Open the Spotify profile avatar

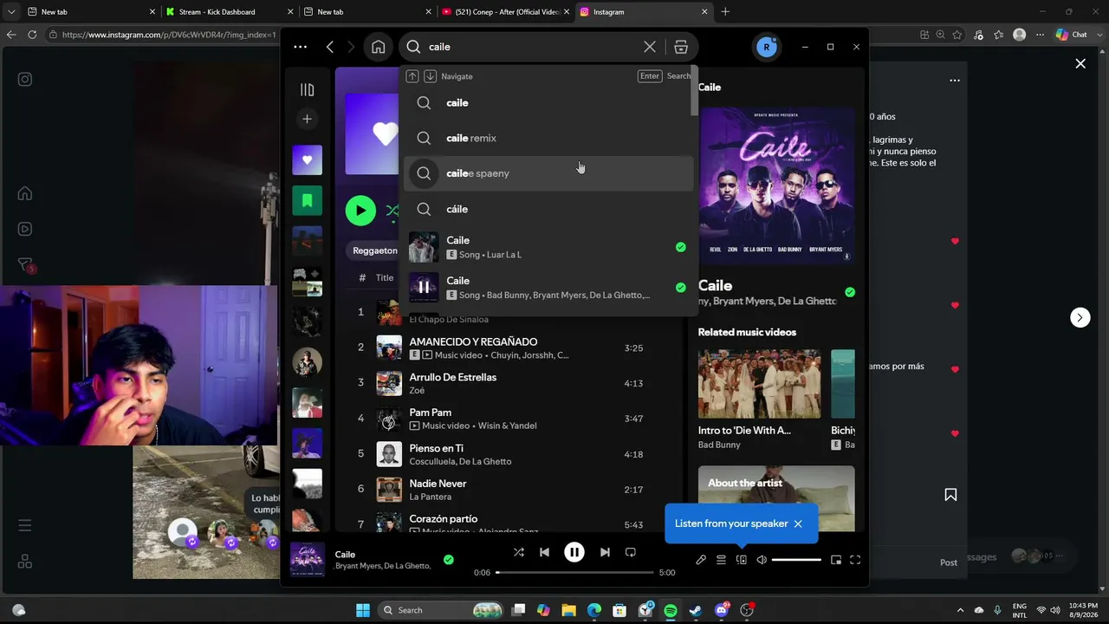tap(766, 47)
